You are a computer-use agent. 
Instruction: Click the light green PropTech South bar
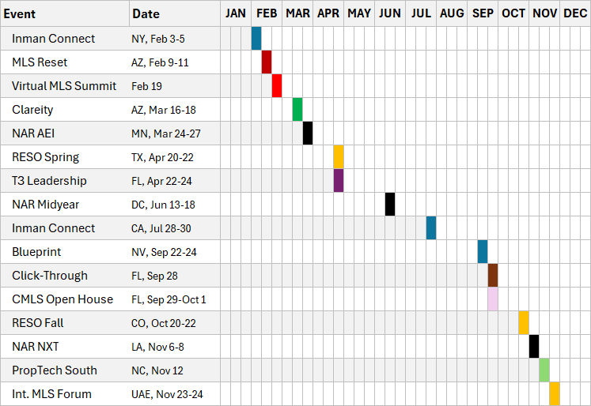click(x=544, y=370)
